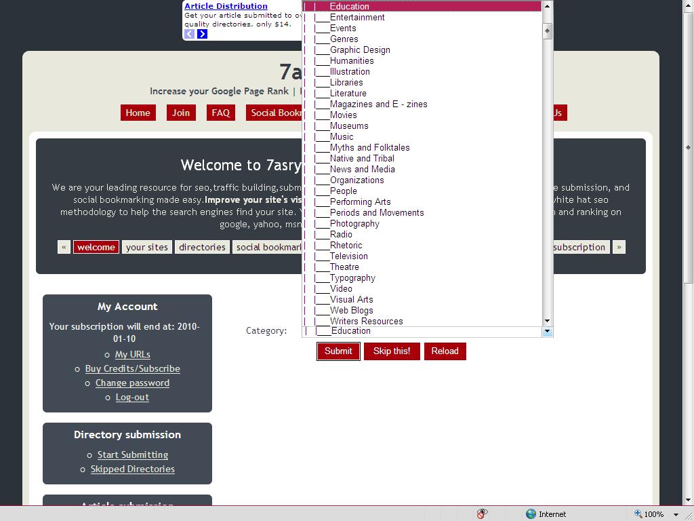Click the zoom magnifier icon in status bar
694x521 pixels.
coord(638,514)
